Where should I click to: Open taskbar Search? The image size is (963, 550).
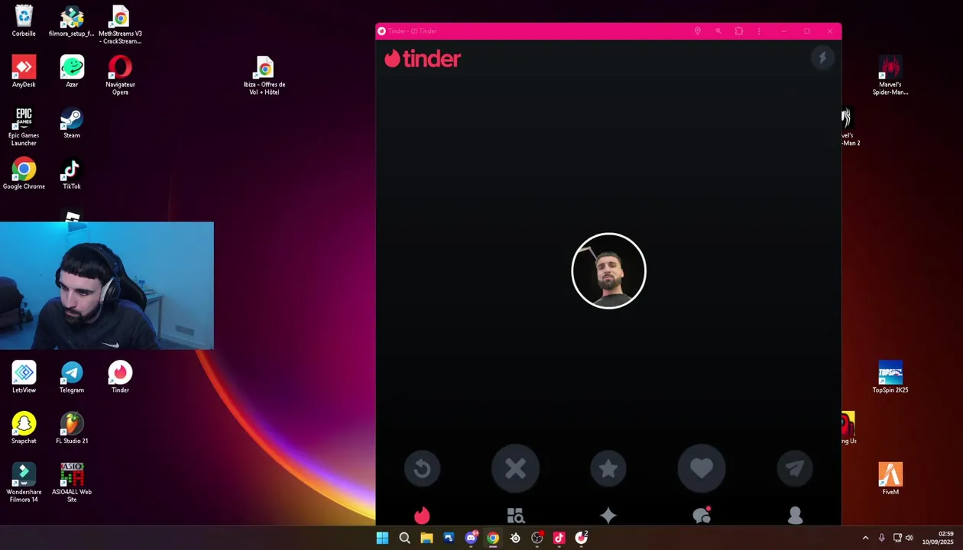[404, 538]
